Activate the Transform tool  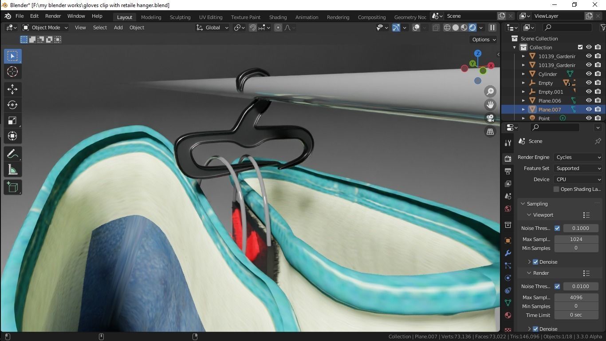tap(12, 136)
